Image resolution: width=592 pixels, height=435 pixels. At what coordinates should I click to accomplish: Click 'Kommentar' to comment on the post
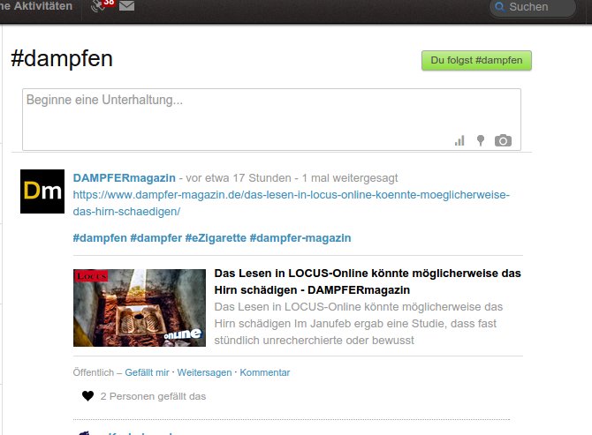(x=264, y=372)
